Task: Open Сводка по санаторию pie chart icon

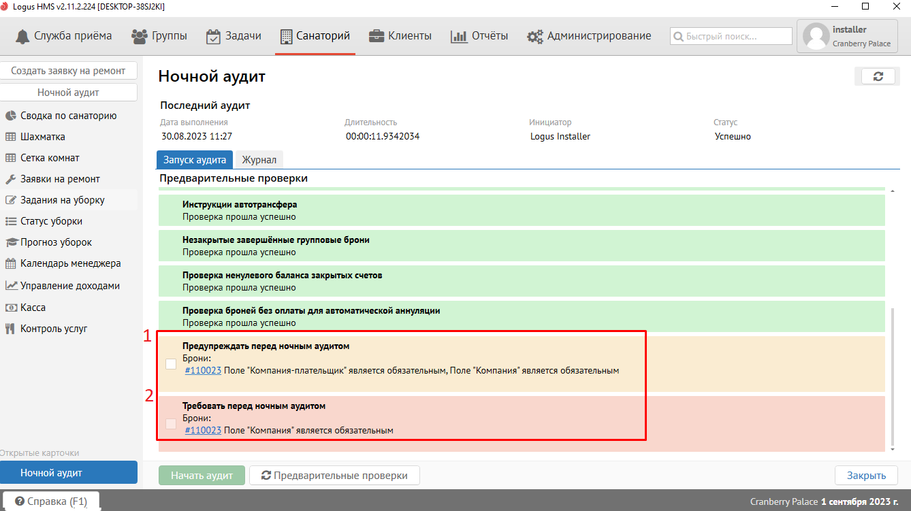Action: [11, 116]
